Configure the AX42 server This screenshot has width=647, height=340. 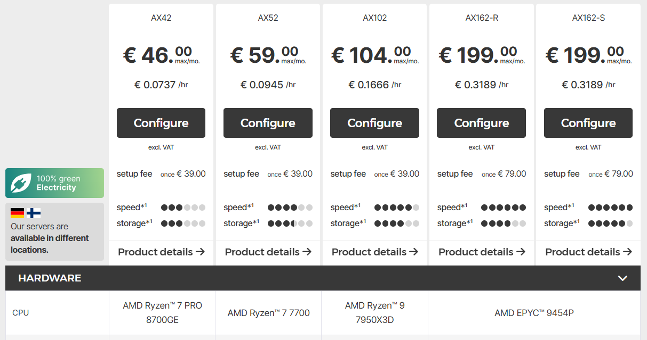[x=161, y=123]
